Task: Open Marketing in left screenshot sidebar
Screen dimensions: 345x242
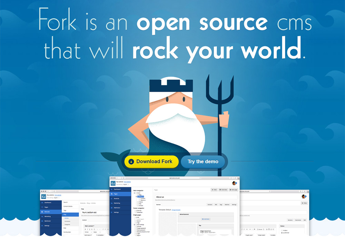Action: click(x=51, y=216)
